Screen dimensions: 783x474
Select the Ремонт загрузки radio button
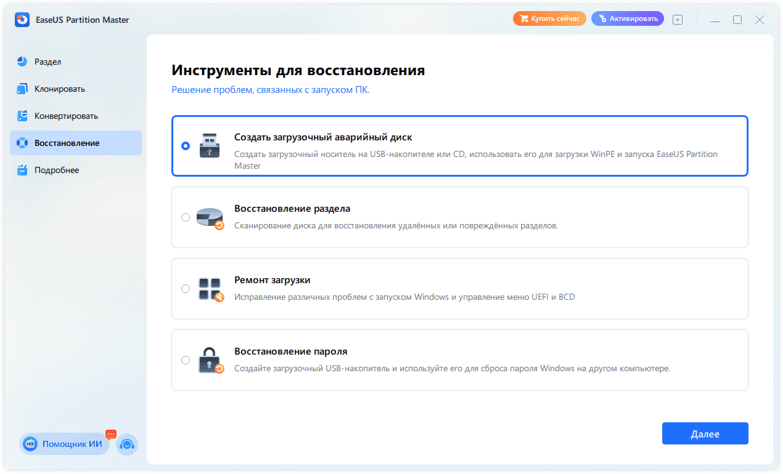point(186,289)
